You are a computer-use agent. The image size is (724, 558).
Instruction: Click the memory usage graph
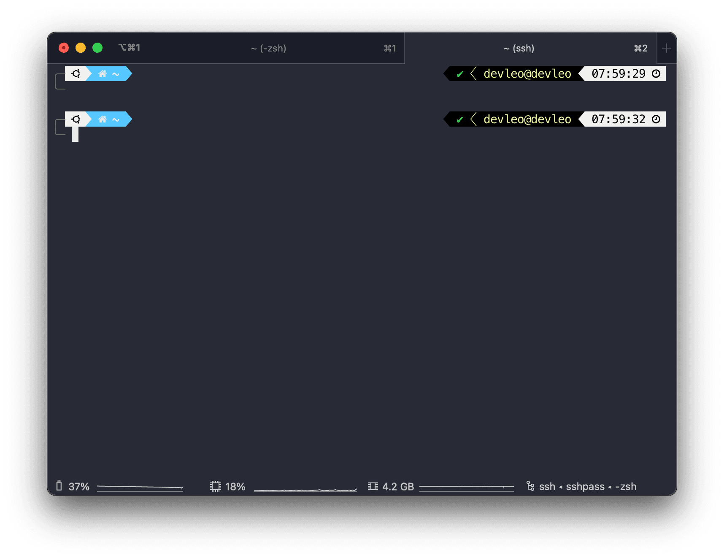(467, 488)
